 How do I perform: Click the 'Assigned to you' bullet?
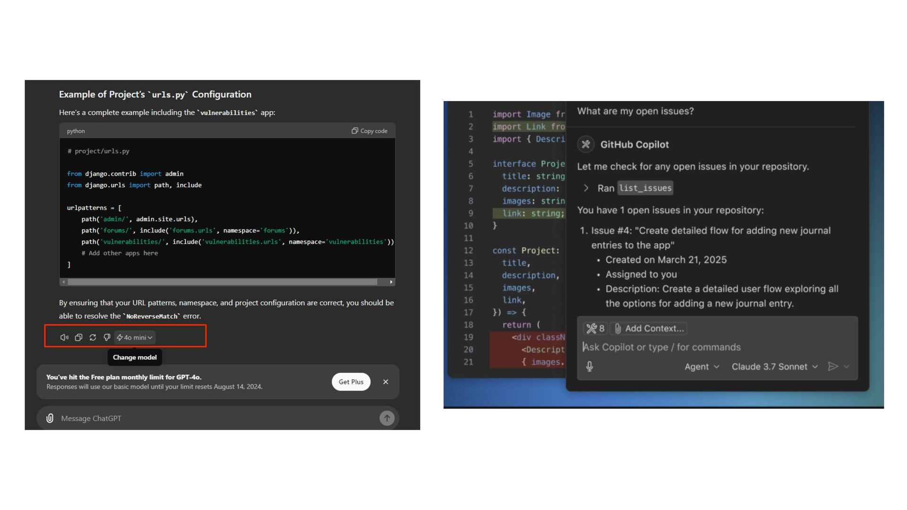[x=641, y=274]
